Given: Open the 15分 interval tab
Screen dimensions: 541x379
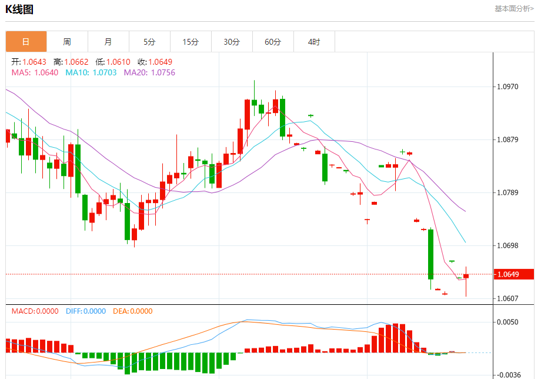Looking at the screenshot, I should (191, 42).
